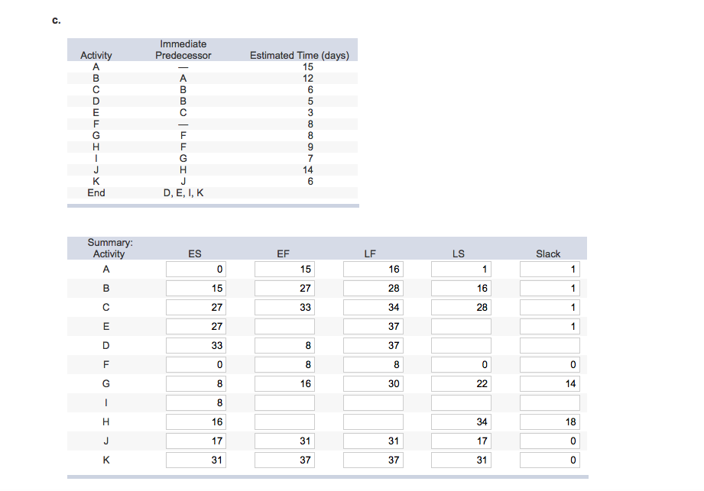
Task: Select the empty LS field for activity I
Action: (x=461, y=402)
